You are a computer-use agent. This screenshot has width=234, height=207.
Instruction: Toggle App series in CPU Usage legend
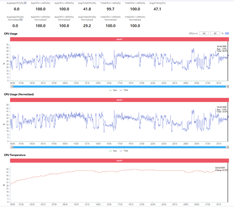point(114,90)
